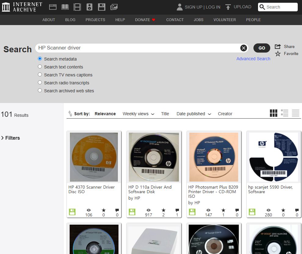Click the Favorite star icon
The width and height of the screenshot is (302, 254).
278,53
